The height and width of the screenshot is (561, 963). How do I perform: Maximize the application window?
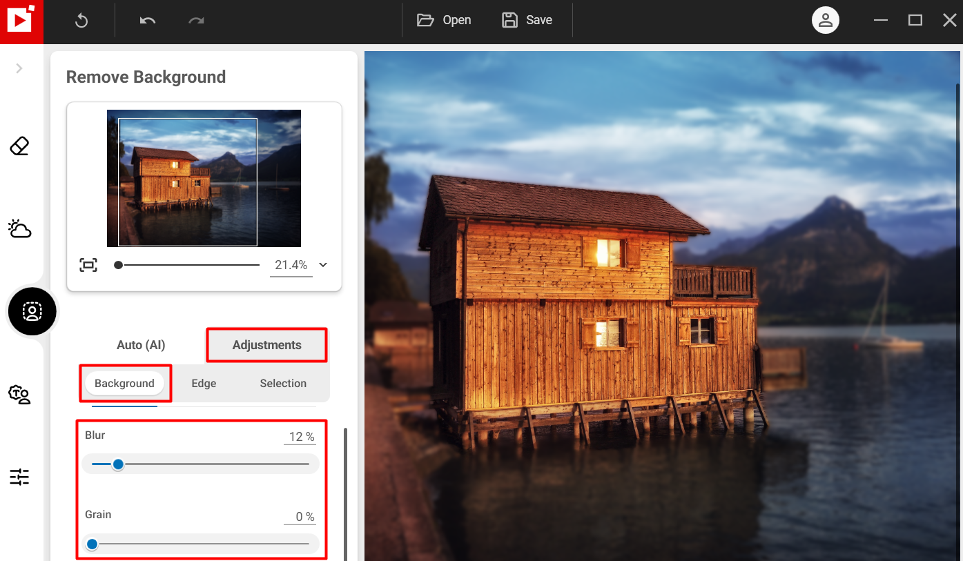coord(915,20)
